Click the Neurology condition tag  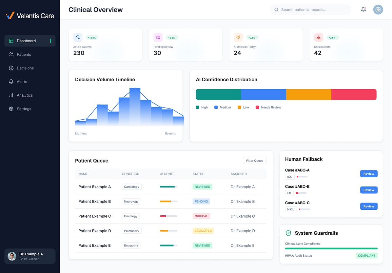click(131, 202)
